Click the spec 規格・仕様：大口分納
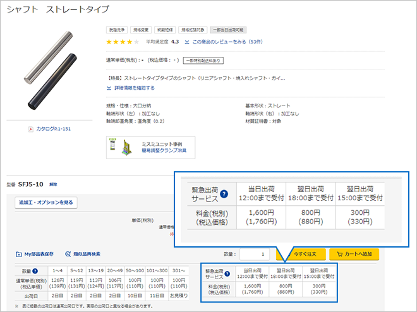 (128, 105)
